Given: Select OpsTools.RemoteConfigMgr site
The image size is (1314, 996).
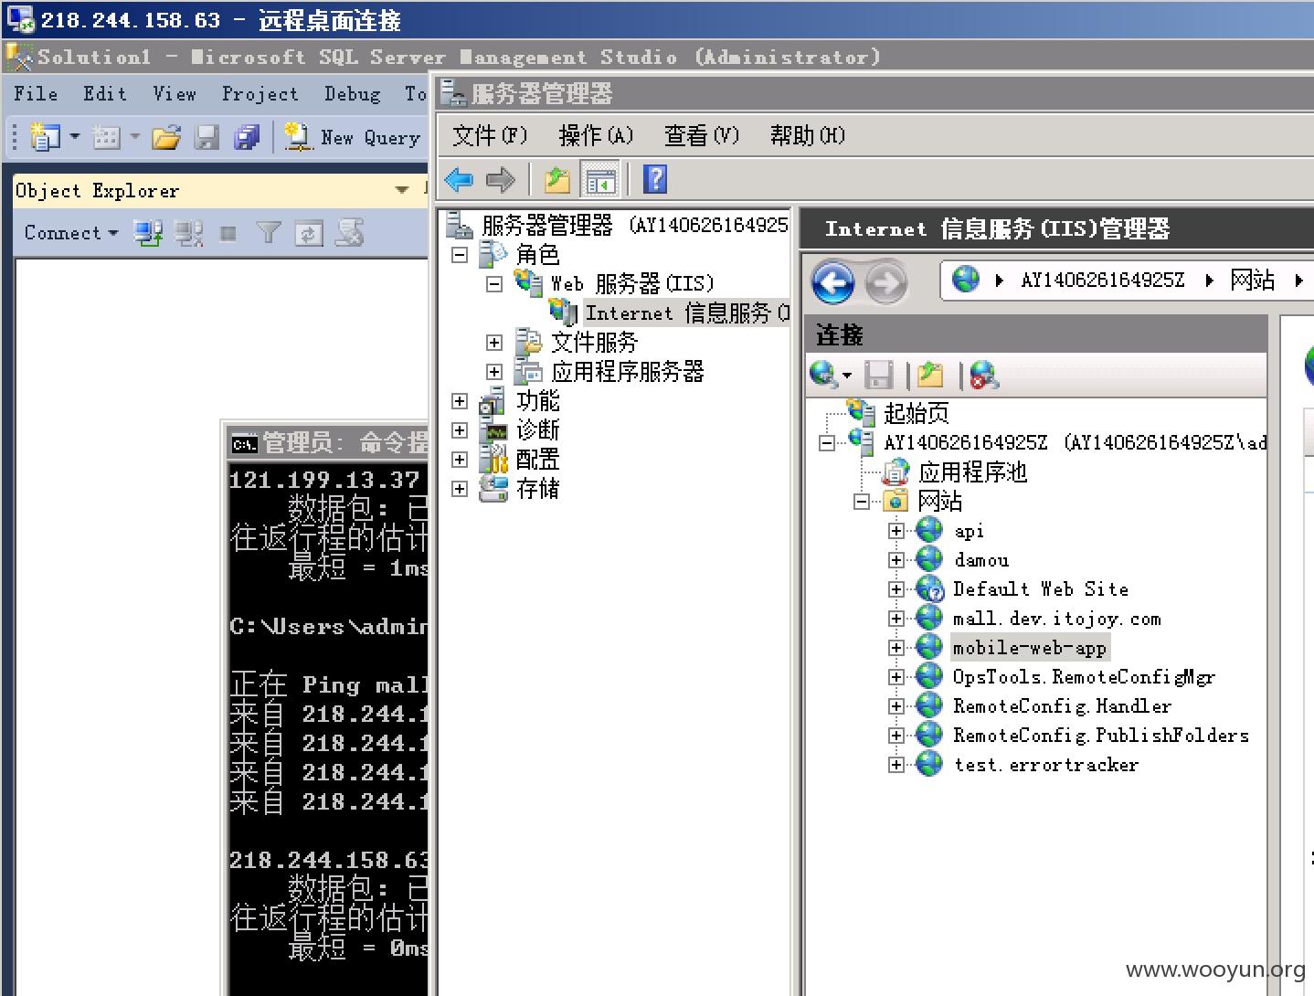Looking at the screenshot, I should coord(1084,677).
